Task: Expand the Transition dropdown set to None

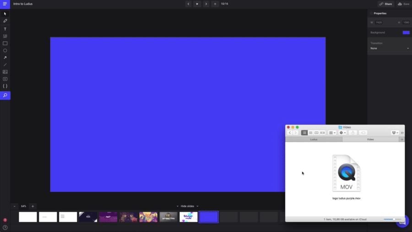Action: [389, 48]
